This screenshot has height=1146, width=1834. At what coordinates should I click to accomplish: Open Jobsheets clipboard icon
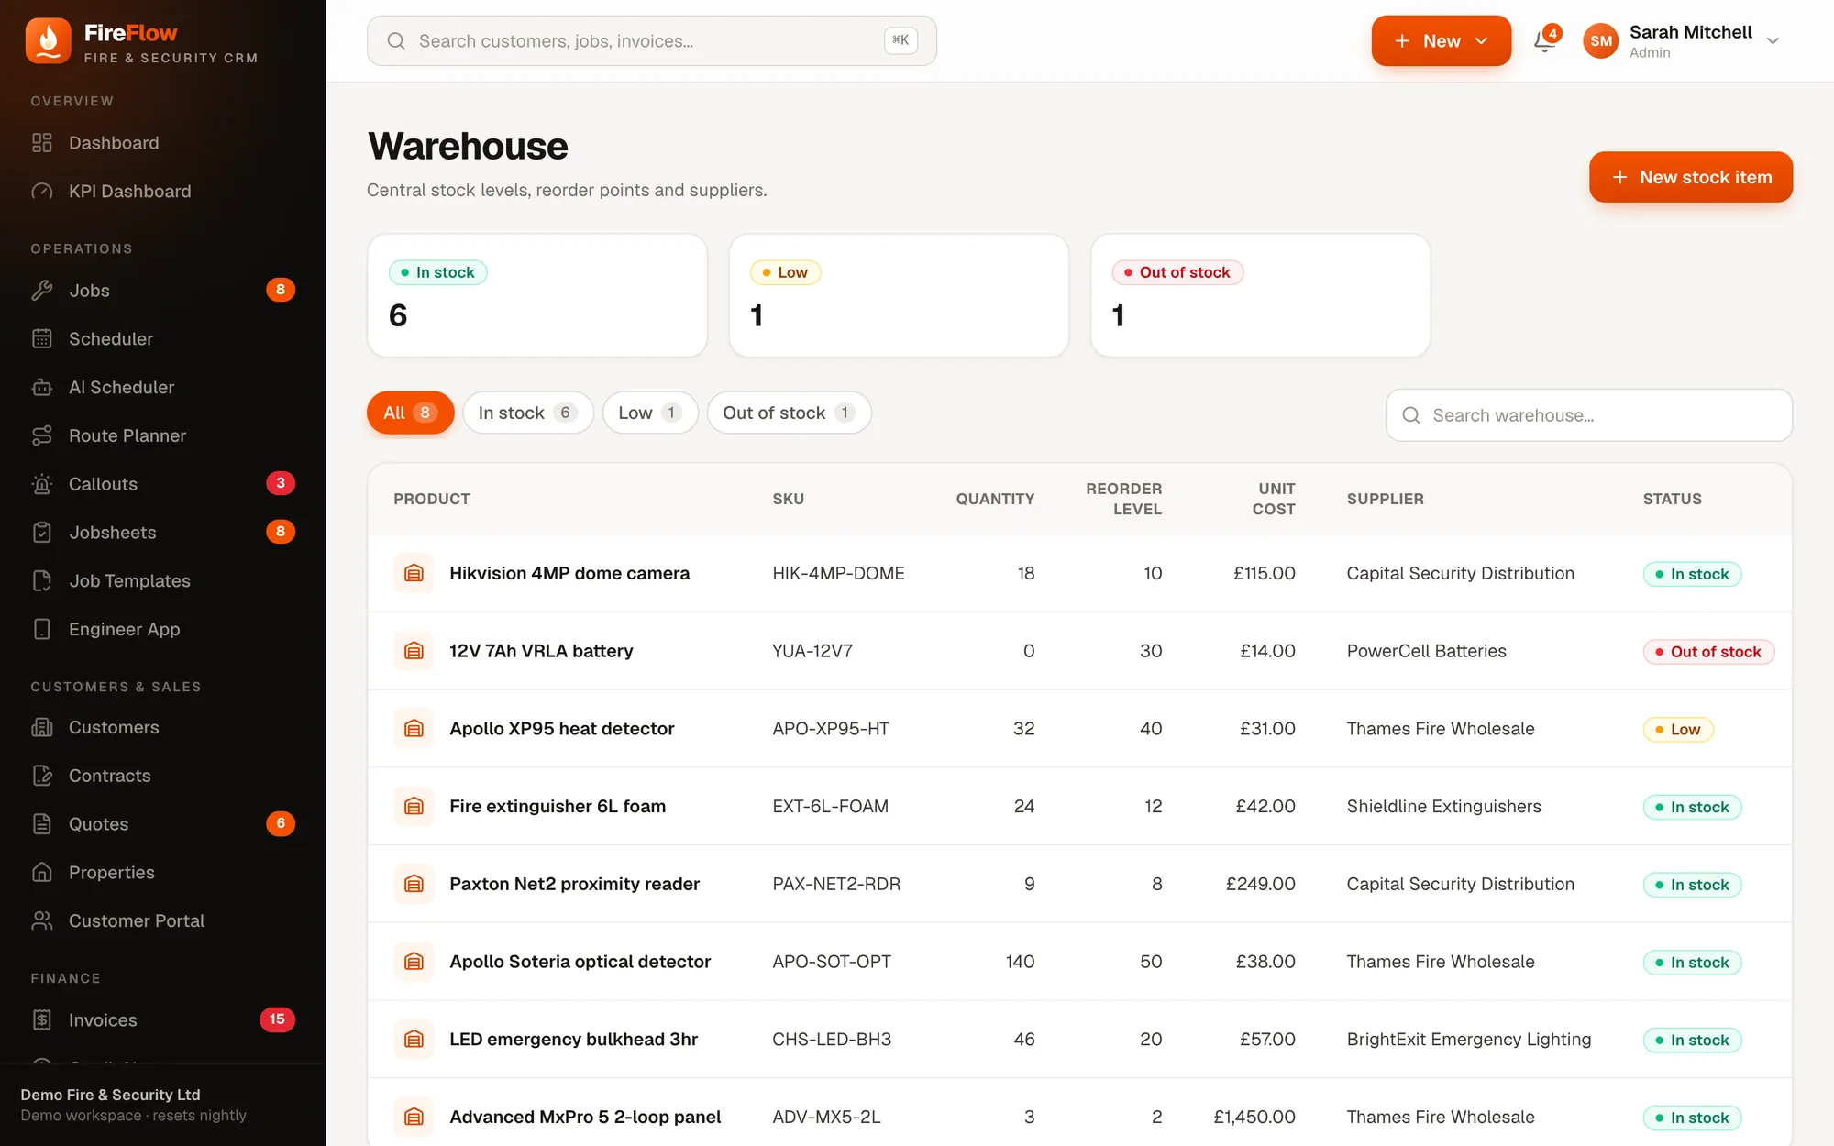42,533
